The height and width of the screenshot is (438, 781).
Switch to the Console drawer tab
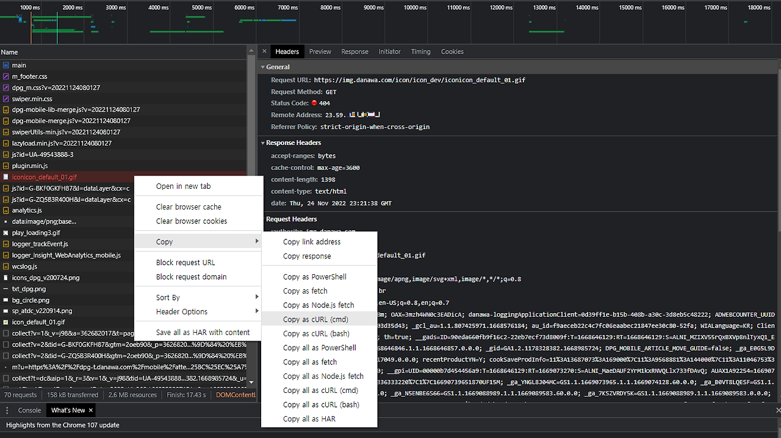[x=29, y=410]
